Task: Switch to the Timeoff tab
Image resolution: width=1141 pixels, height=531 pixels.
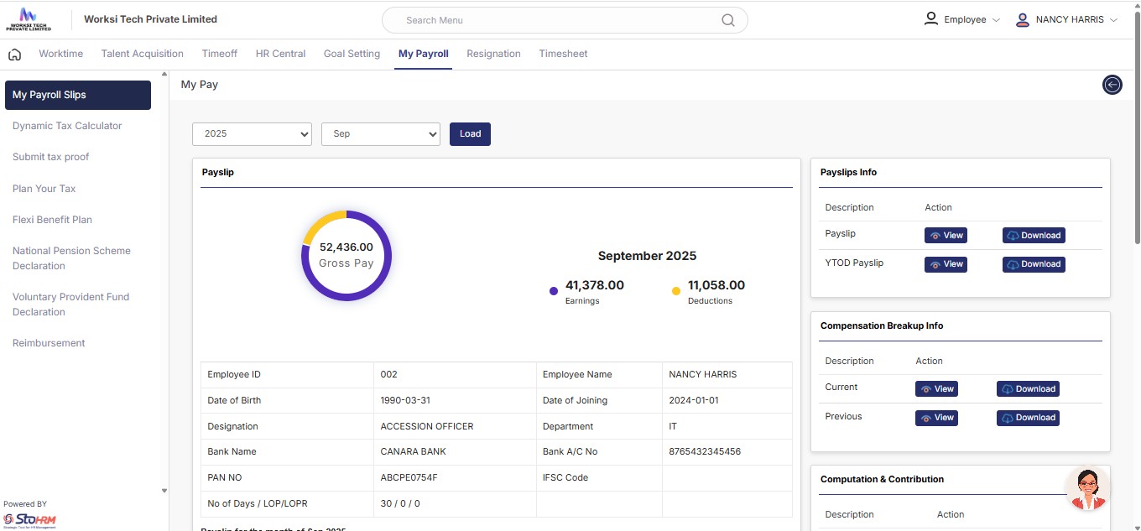Action: tap(219, 54)
